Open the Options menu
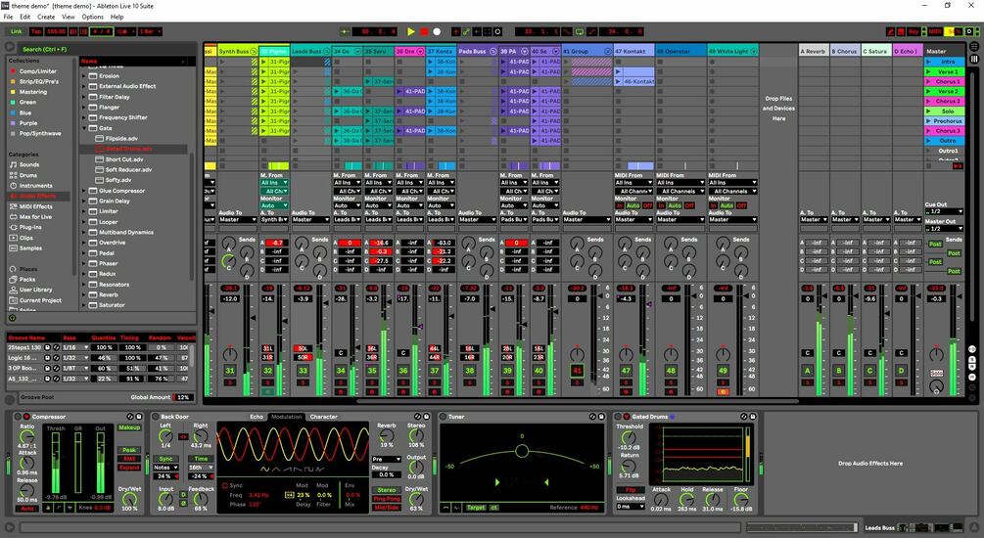Screen dimensions: 984x538 (93, 17)
